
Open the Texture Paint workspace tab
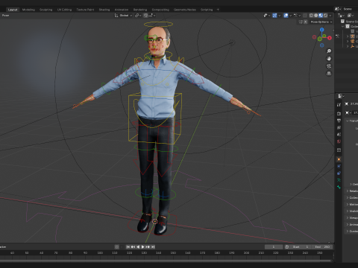pyautogui.click(x=85, y=10)
